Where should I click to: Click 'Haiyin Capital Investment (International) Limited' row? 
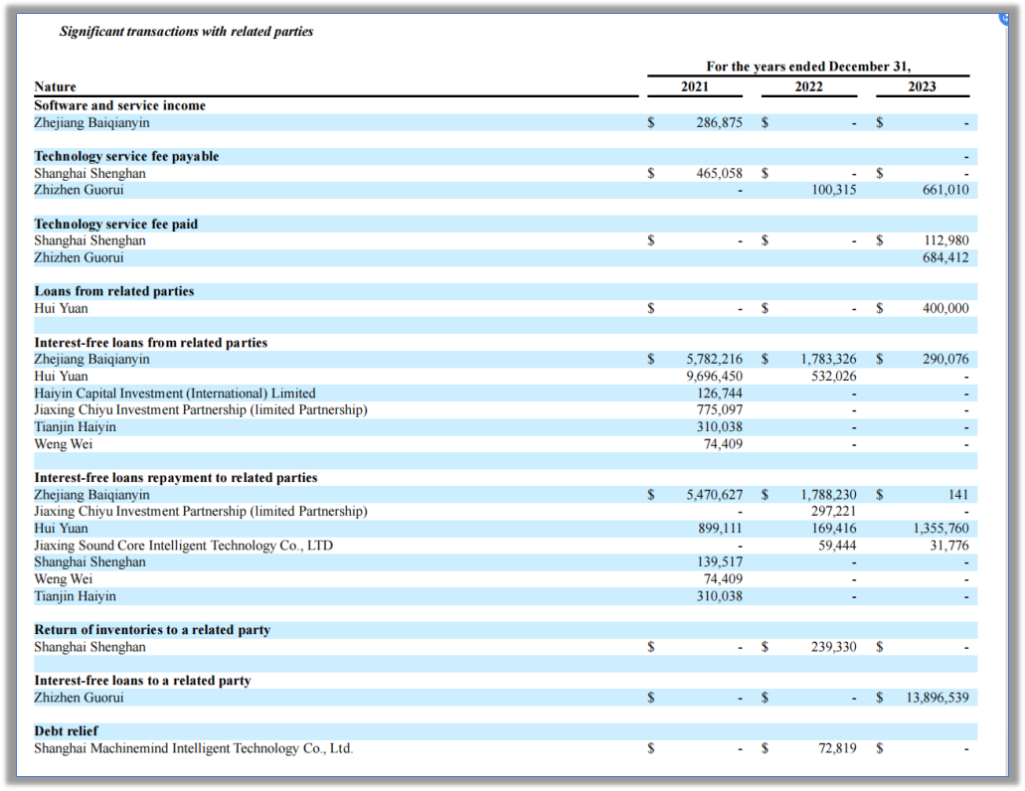tap(174, 394)
